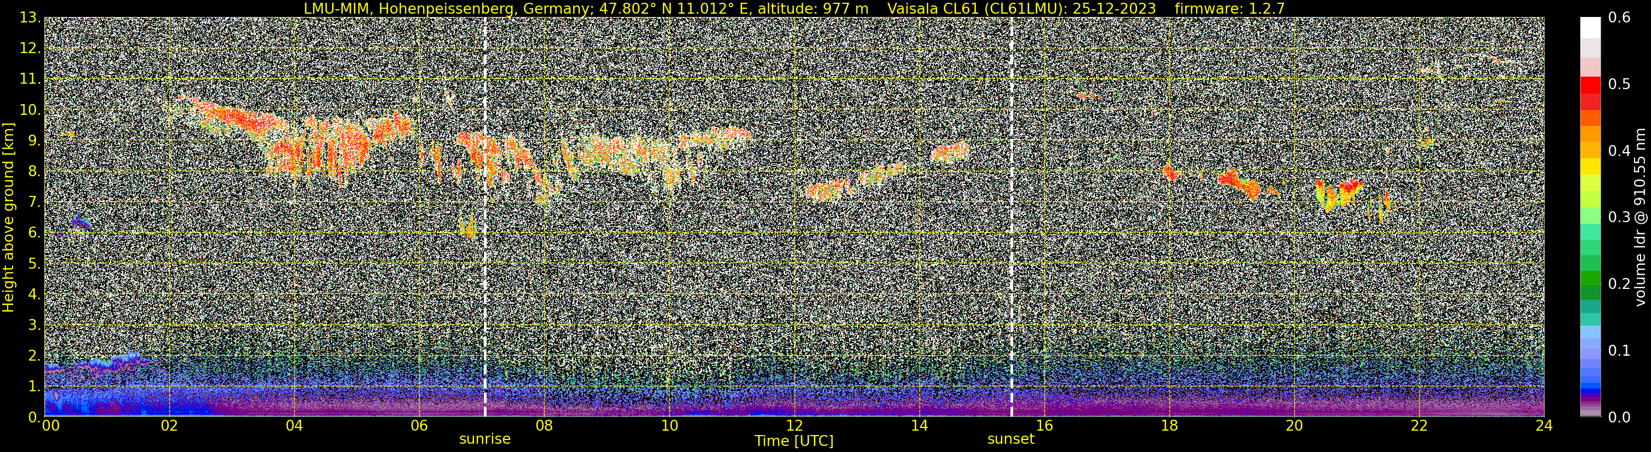Click x-axis tick label 22
This screenshot has width=1651, height=452.
1419,426
